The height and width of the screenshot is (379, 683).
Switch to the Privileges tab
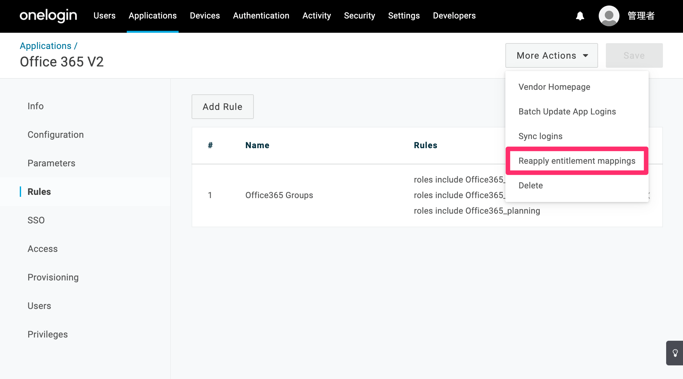[x=48, y=334]
